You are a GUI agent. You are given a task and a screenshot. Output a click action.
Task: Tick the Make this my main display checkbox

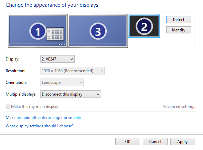pyautogui.click(x=8, y=107)
